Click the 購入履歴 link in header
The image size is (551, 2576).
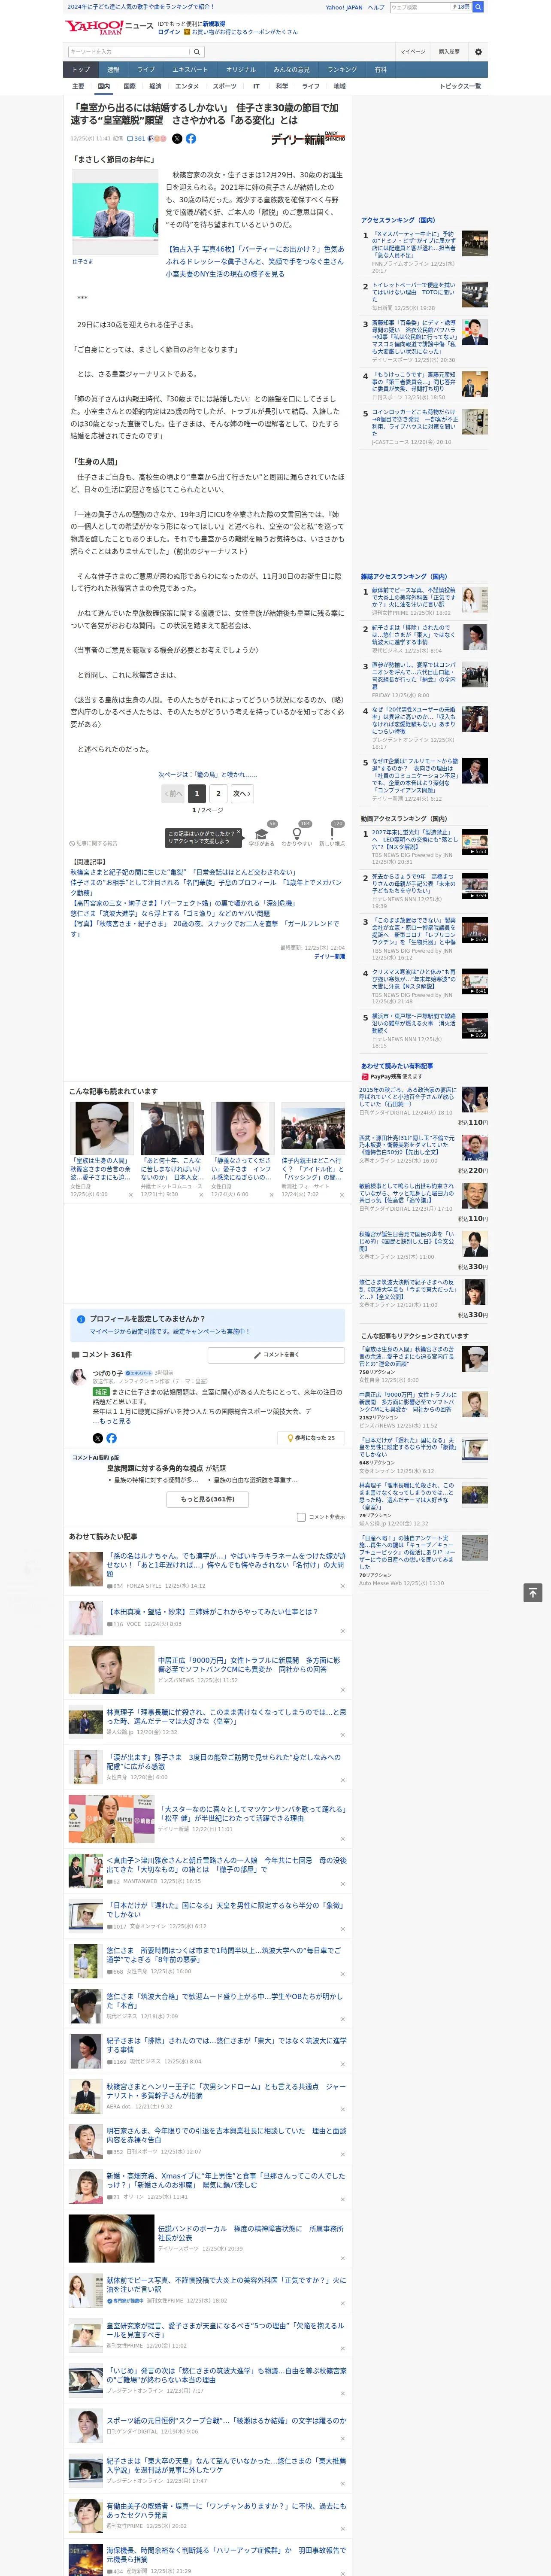tap(449, 52)
